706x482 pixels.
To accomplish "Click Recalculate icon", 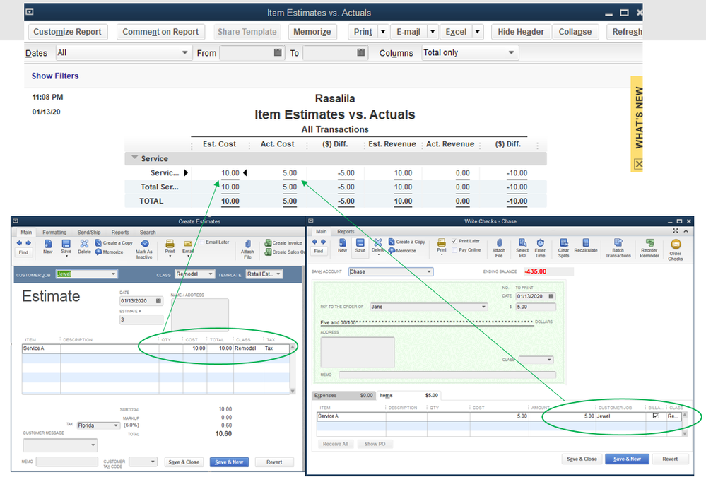I will coord(586,242).
